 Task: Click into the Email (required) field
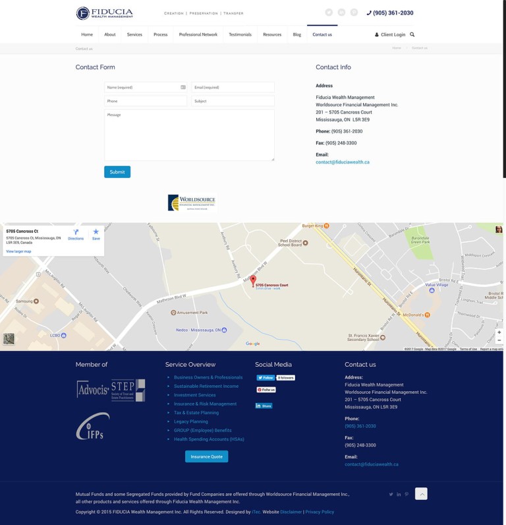(233, 87)
